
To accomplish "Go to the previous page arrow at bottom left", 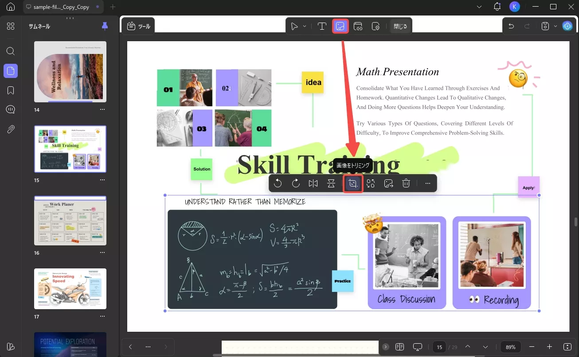I will [130, 347].
